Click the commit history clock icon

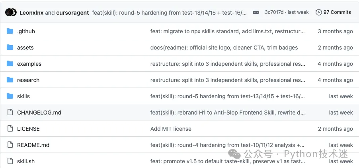click(318, 12)
